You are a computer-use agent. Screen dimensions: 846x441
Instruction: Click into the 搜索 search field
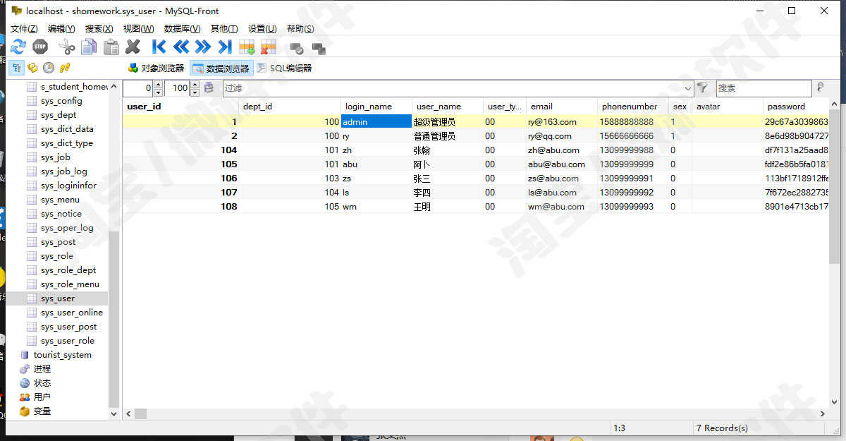point(764,88)
